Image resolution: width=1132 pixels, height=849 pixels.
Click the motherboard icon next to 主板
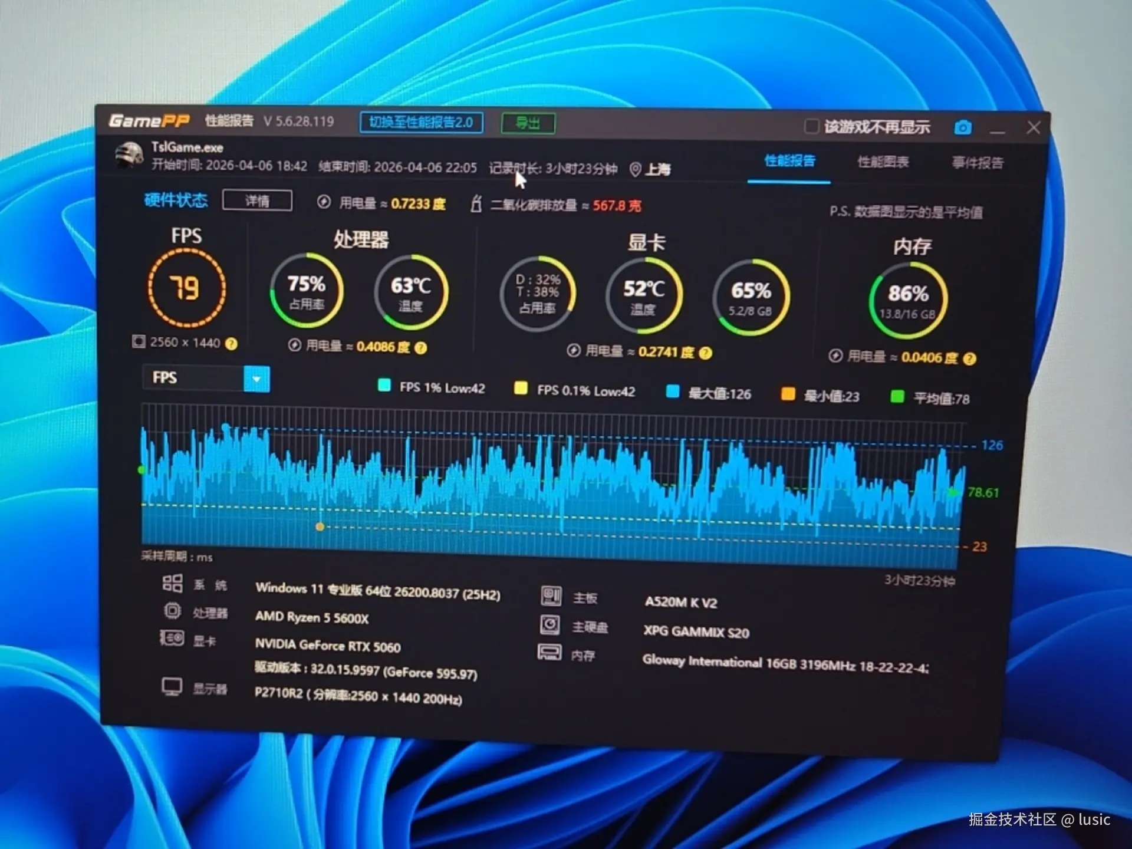click(x=551, y=596)
